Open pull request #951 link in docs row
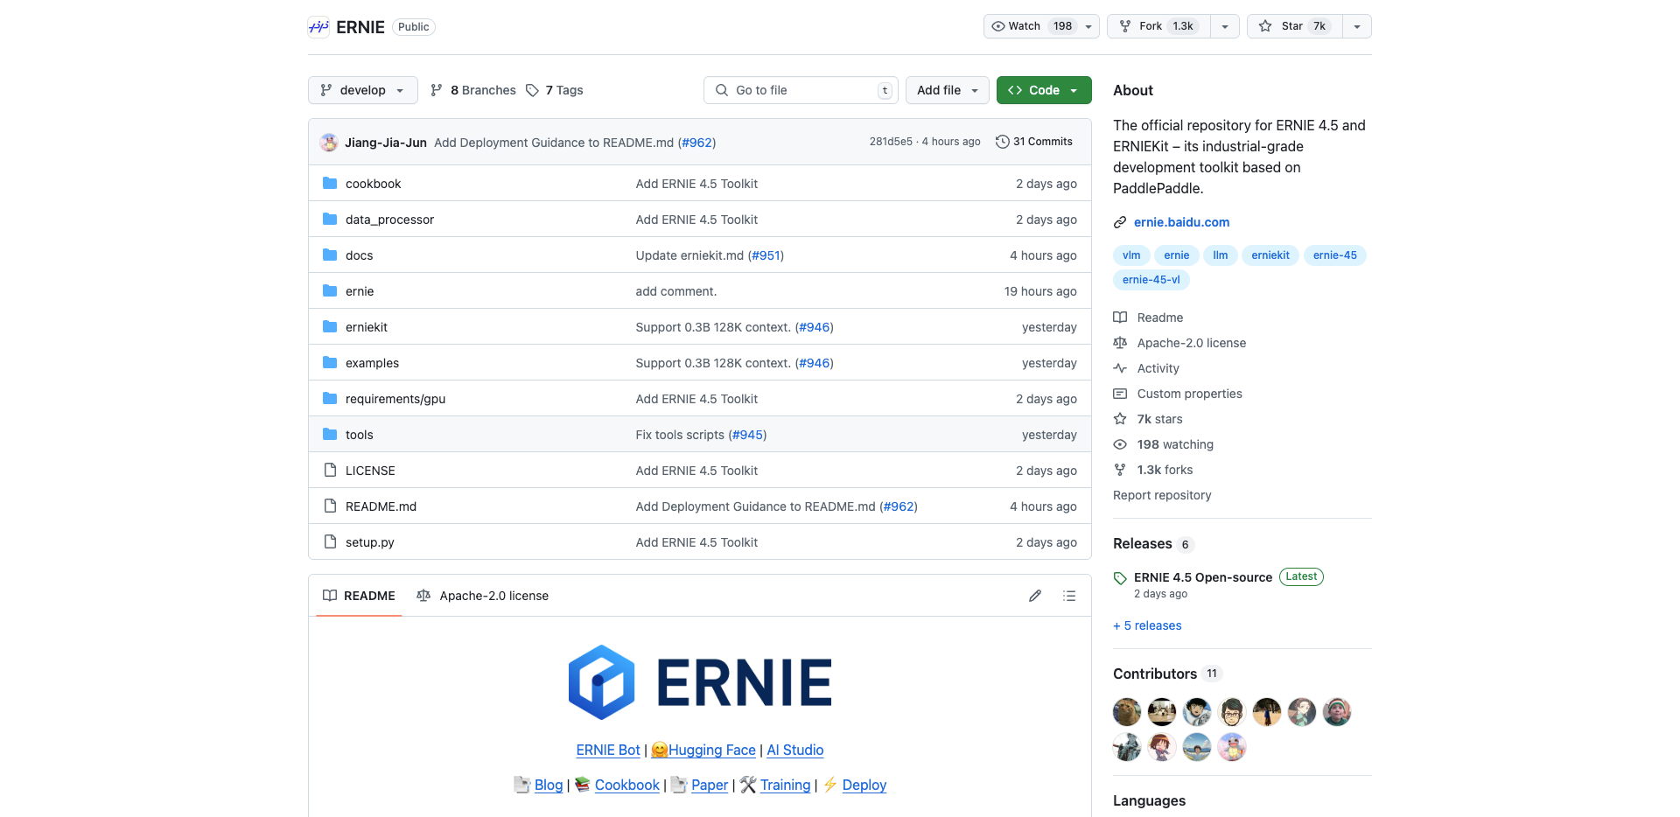Image resolution: width=1680 pixels, height=817 pixels. coord(766,255)
